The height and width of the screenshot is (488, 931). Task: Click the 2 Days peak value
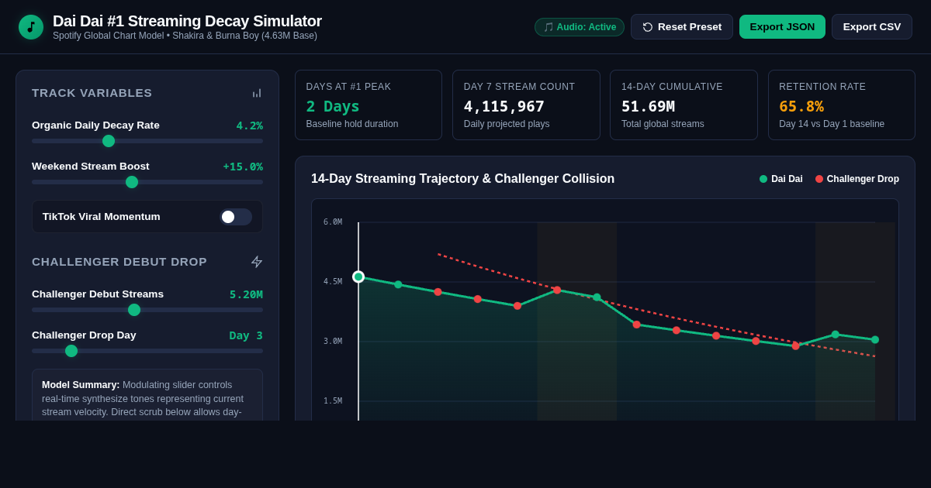pyautogui.click(x=333, y=106)
